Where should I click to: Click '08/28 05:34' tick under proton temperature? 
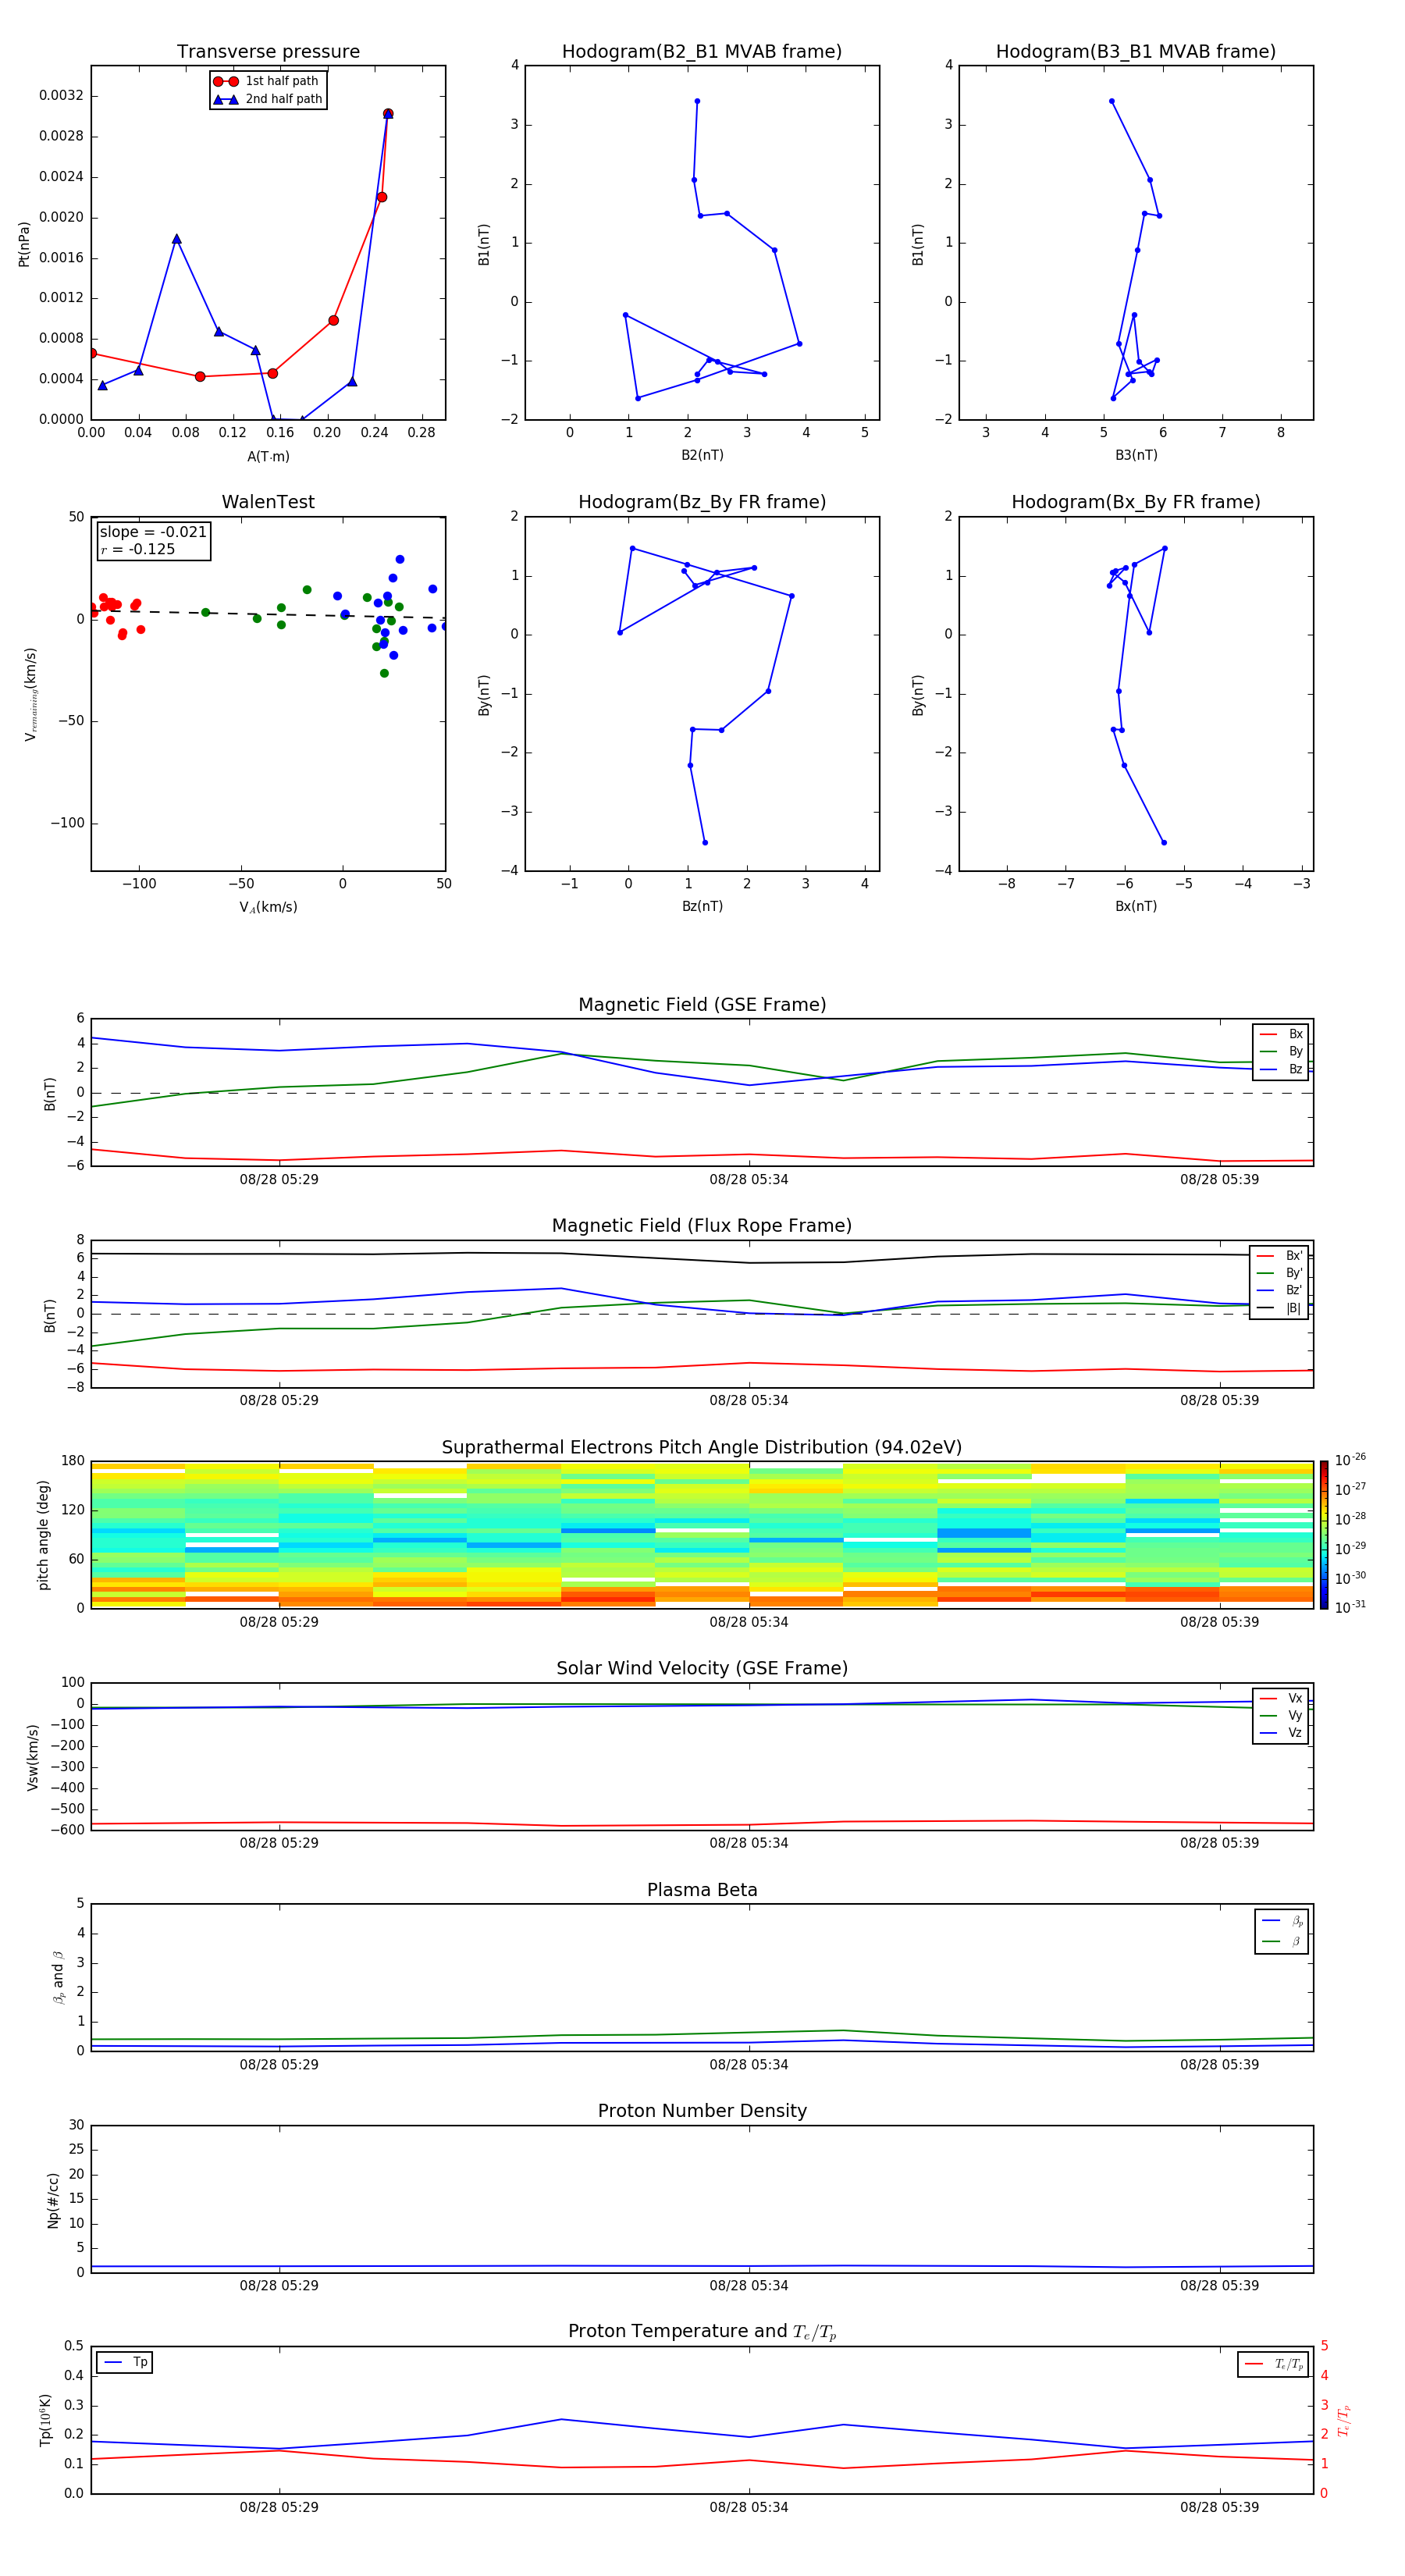749,2507
